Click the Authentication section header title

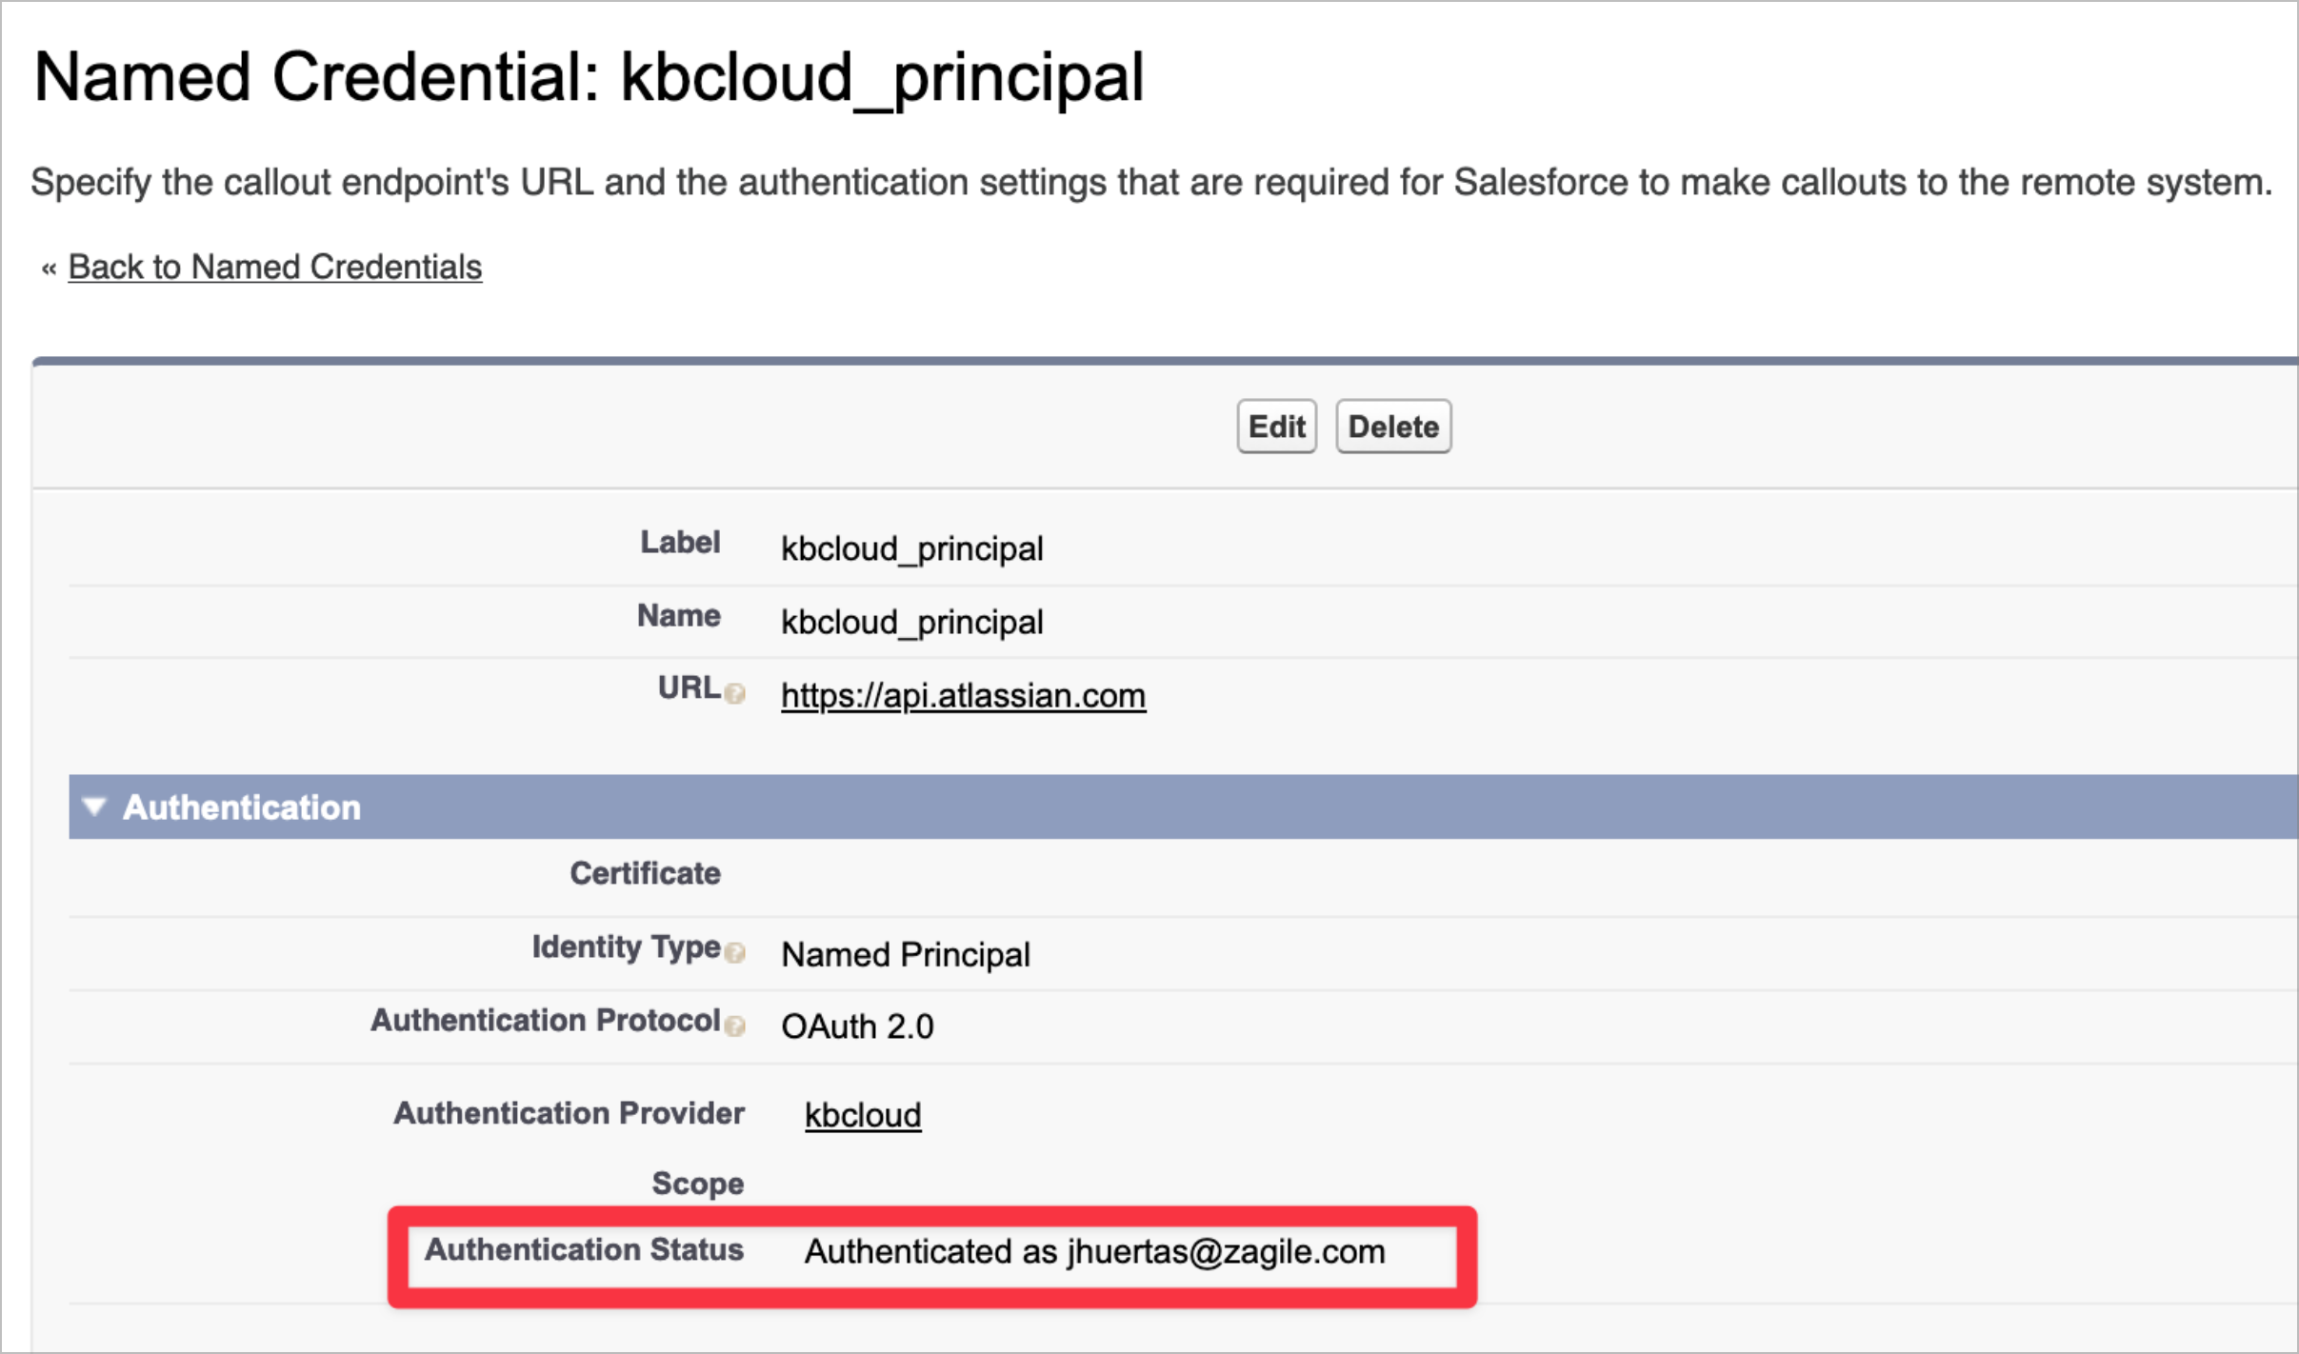(242, 807)
